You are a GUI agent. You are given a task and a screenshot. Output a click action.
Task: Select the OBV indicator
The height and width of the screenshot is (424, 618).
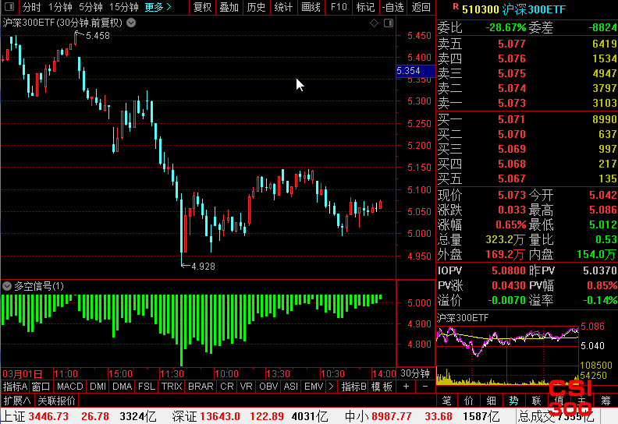[268, 387]
